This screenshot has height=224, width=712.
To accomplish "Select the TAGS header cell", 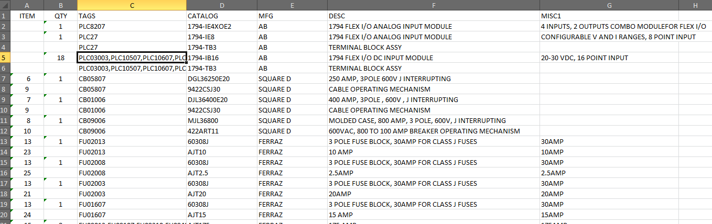I will (x=132, y=16).
